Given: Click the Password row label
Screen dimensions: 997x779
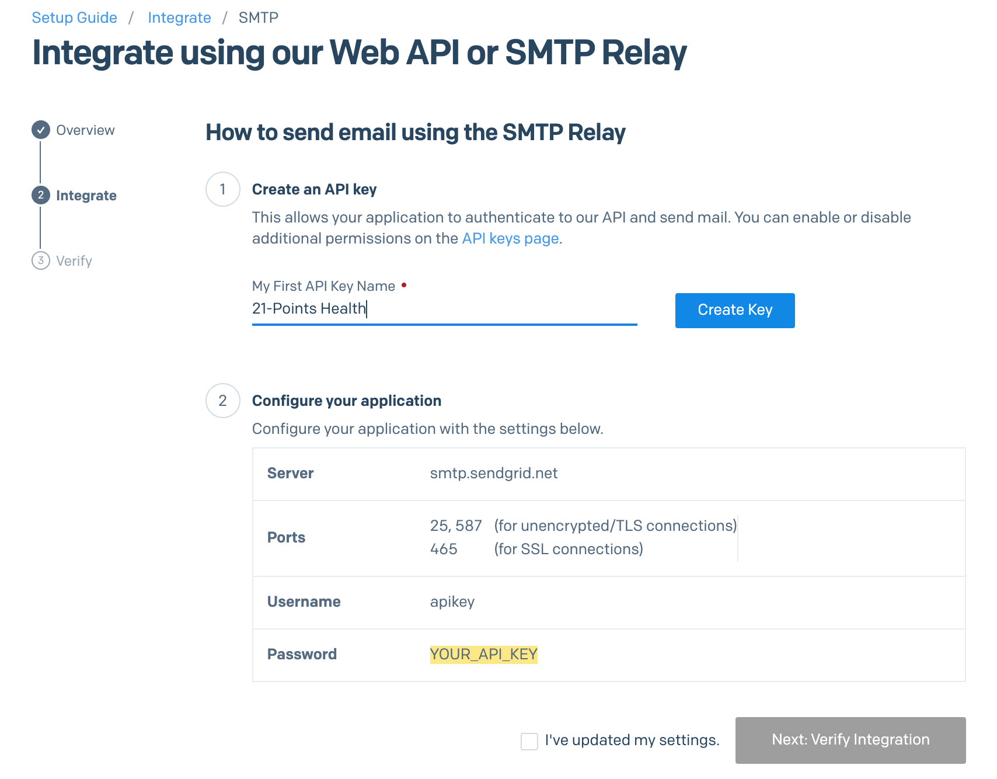Looking at the screenshot, I should 302,654.
